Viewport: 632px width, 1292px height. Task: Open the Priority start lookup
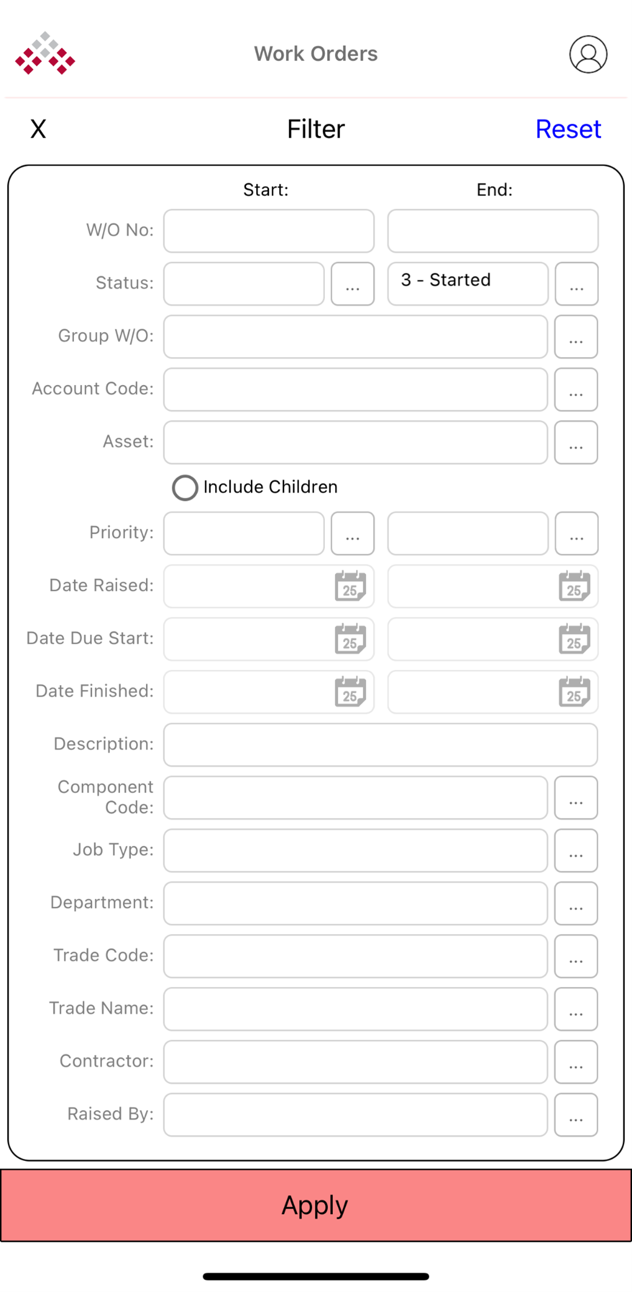coord(353,534)
